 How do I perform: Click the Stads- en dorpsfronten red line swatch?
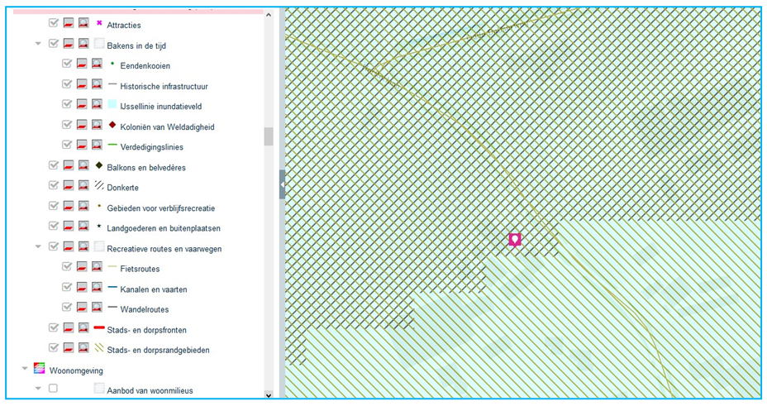coord(99,327)
